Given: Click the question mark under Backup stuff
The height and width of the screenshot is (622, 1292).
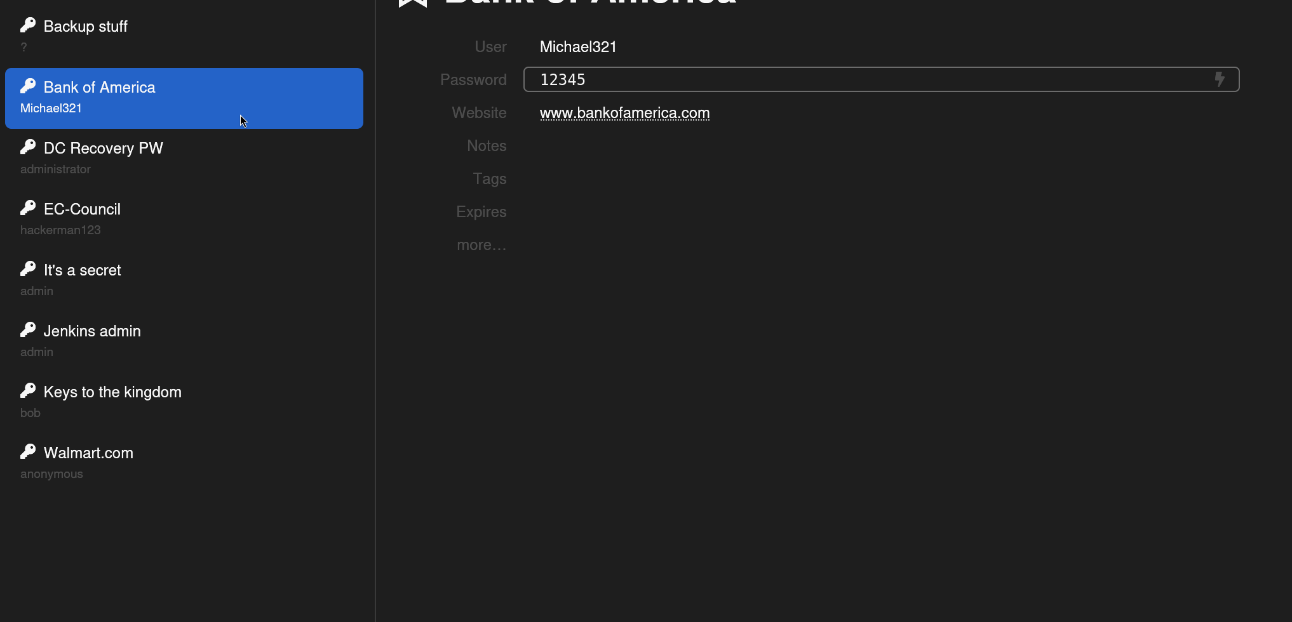Looking at the screenshot, I should pyautogui.click(x=24, y=48).
